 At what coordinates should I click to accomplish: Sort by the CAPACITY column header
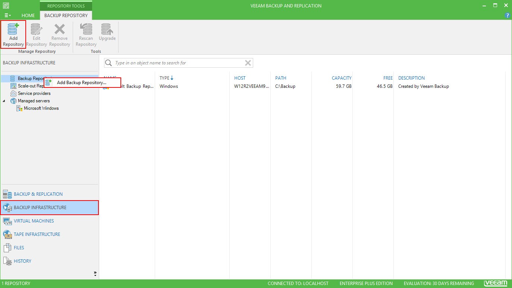pyautogui.click(x=342, y=78)
